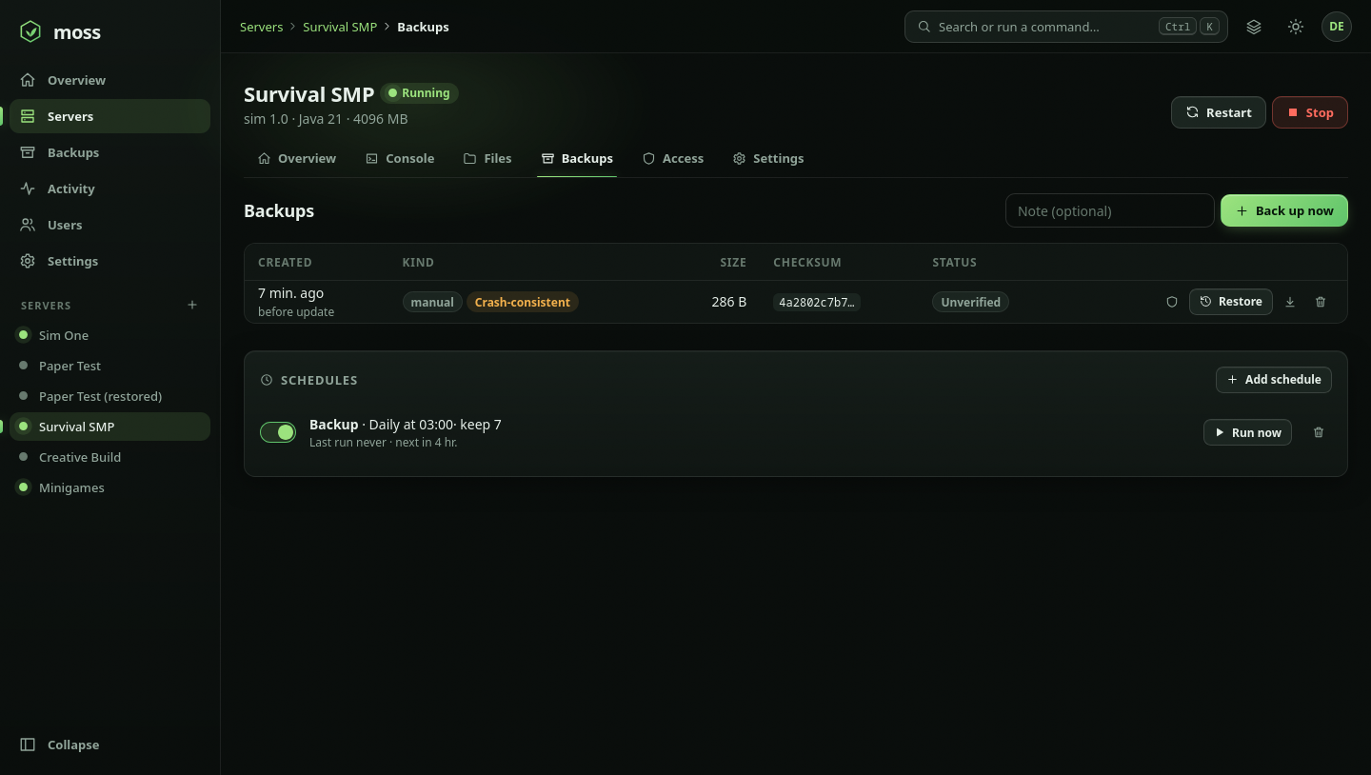1371x775 pixels.
Task: Open Overview in the left sidebar
Action: (109, 80)
